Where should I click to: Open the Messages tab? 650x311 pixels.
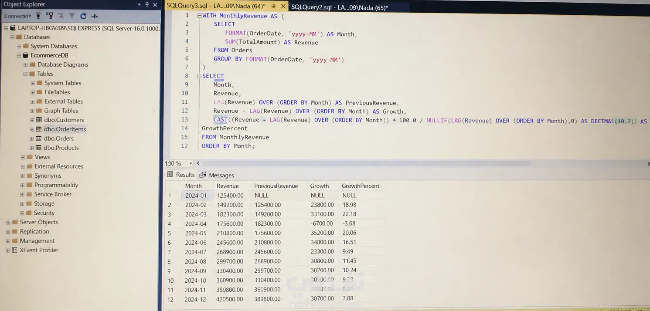click(x=217, y=175)
